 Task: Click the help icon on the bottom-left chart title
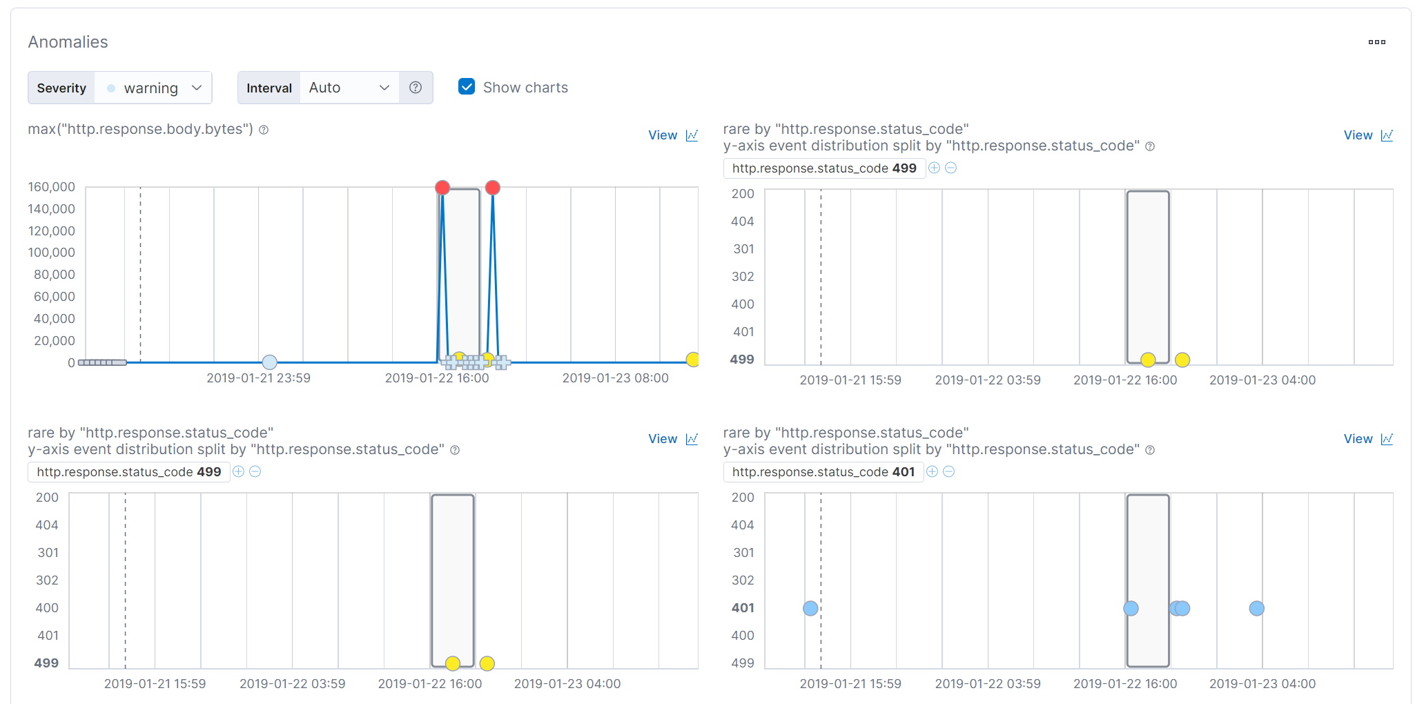[x=455, y=450]
